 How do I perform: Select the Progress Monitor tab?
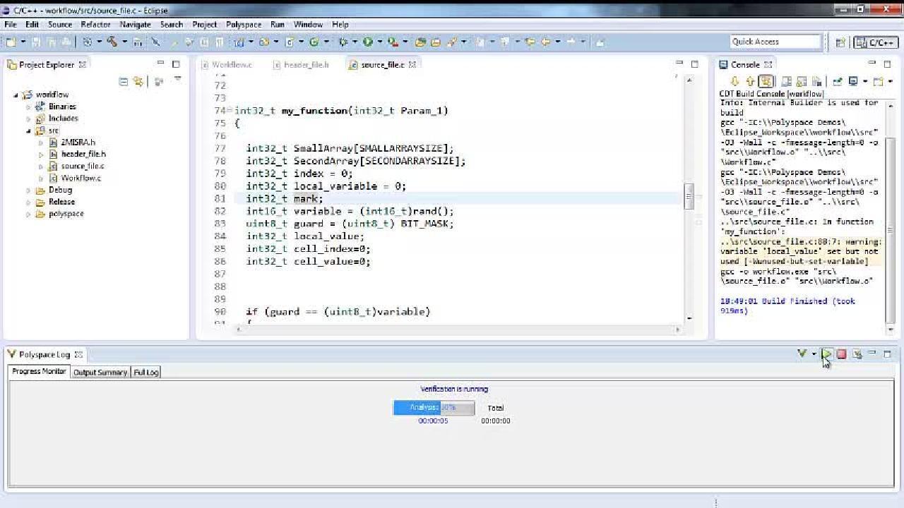(x=39, y=371)
